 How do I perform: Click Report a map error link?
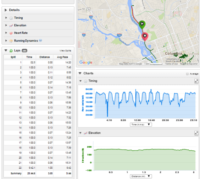coord(189,64)
